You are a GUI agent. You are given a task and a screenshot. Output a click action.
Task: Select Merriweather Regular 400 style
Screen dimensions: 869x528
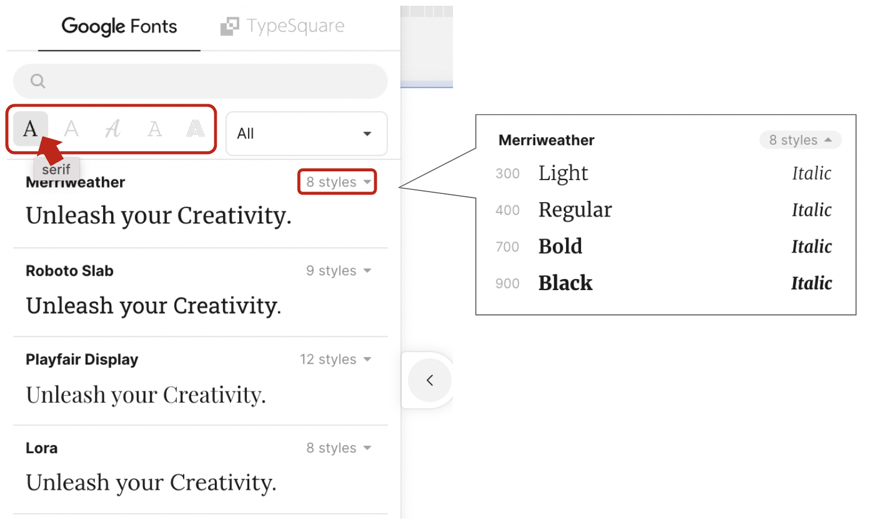(575, 210)
